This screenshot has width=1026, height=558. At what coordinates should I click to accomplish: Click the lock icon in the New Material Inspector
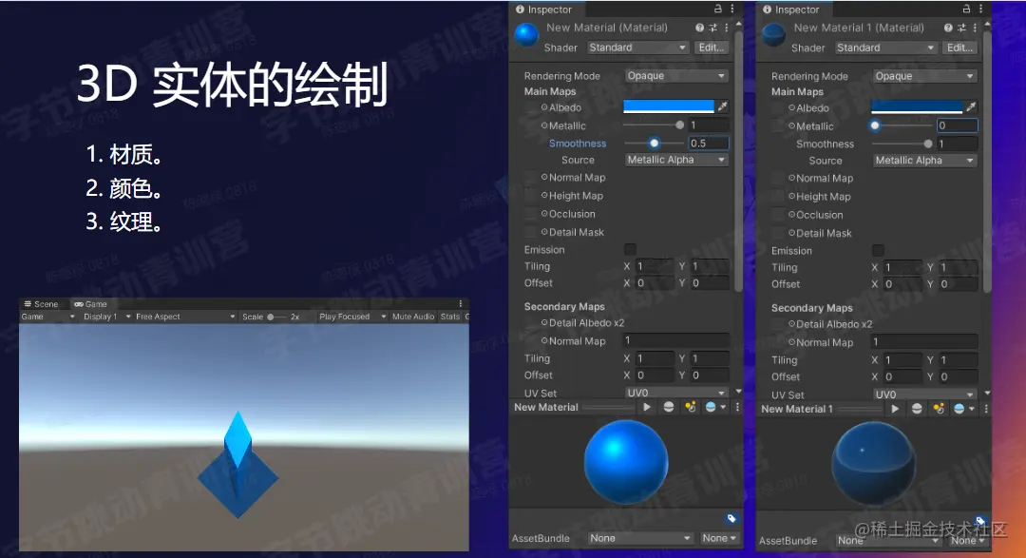718,9
